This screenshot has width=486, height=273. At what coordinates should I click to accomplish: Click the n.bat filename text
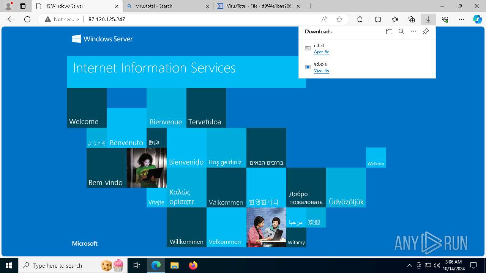[x=319, y=45]
